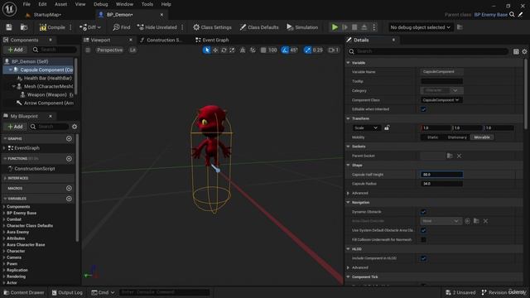Choose the Select objects tool in viewport

coord(207,50)
